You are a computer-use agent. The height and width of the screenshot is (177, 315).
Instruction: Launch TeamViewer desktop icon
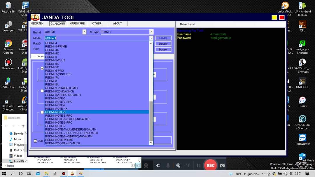click(302, 140)
